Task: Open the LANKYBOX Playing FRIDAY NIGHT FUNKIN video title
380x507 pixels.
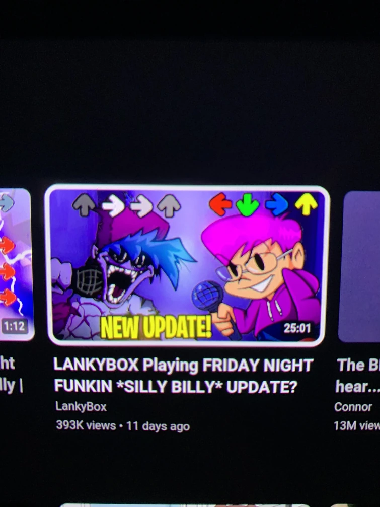Action: point(183,376)
